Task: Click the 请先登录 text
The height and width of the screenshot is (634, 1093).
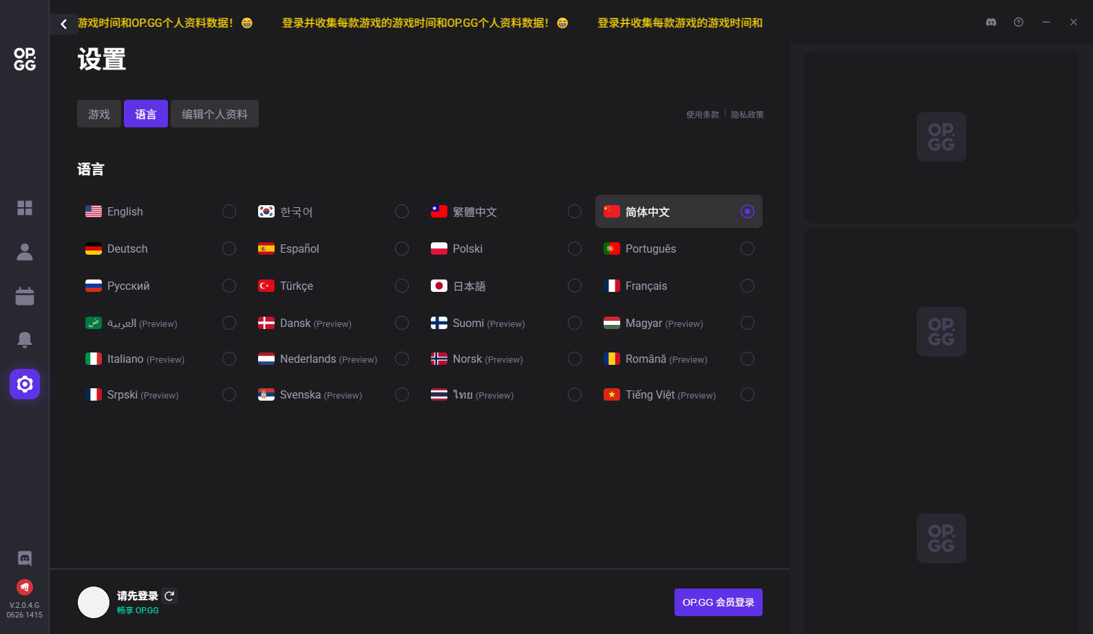Action: click(138, 596)
